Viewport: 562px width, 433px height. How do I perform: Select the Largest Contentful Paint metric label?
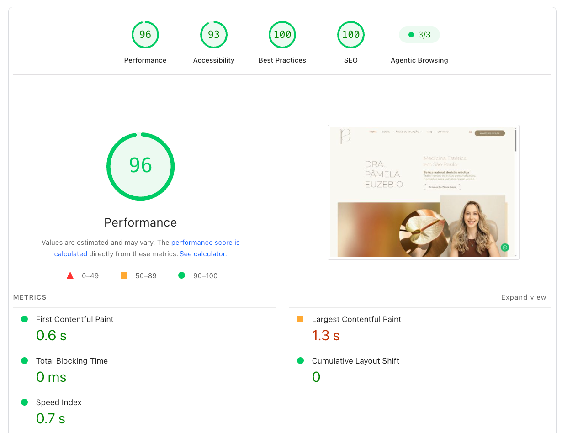(356, 320)
